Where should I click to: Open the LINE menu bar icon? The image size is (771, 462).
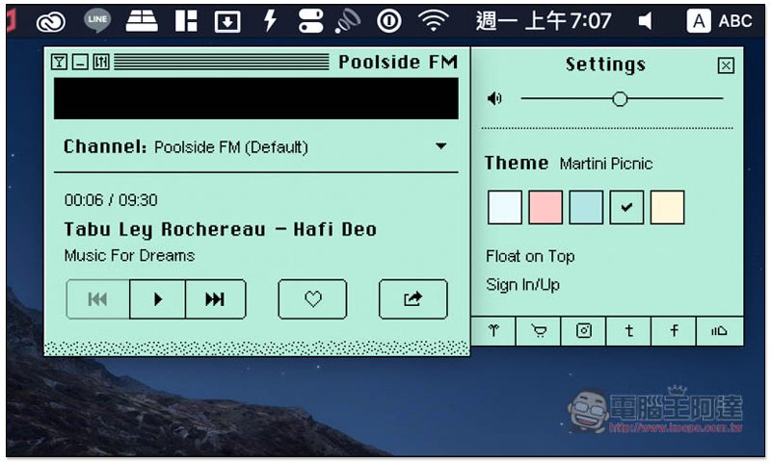97,21
